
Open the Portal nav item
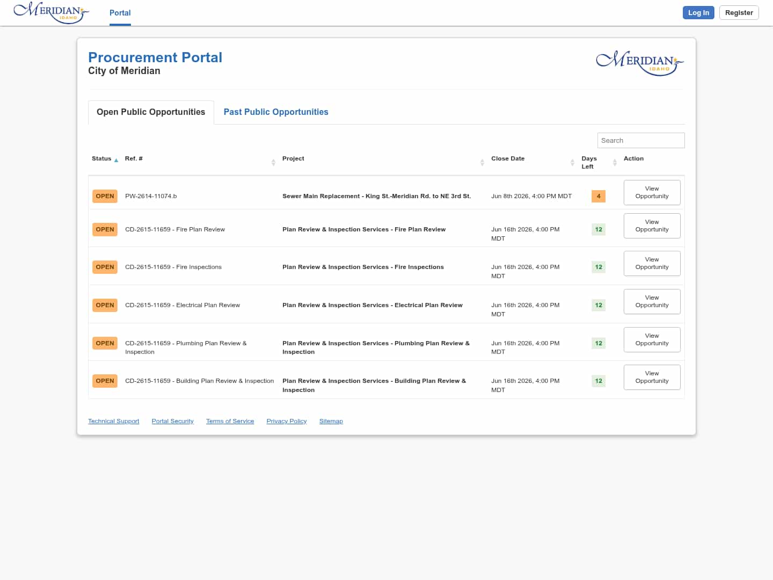point(120,13)
